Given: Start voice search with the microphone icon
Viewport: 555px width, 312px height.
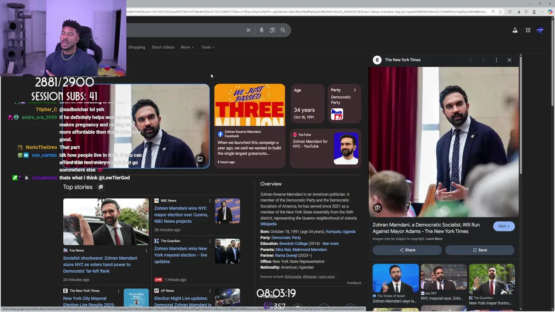Looking at the screenshot, I should click(x=261, y=30).
